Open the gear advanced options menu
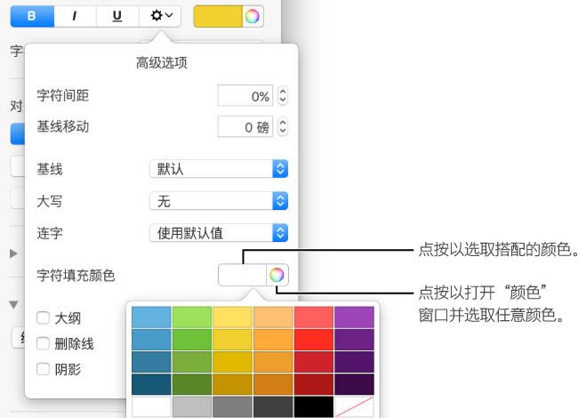This screenshot has height=418, width=578. [x=161, y=16]
